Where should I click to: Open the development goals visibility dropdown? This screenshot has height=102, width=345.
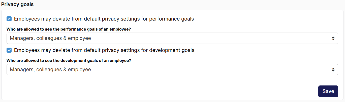point(172,70)
